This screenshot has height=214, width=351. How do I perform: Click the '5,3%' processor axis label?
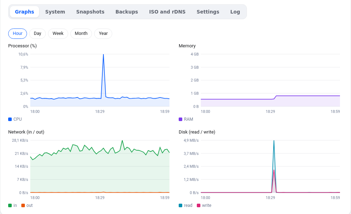tap(24, 80)
